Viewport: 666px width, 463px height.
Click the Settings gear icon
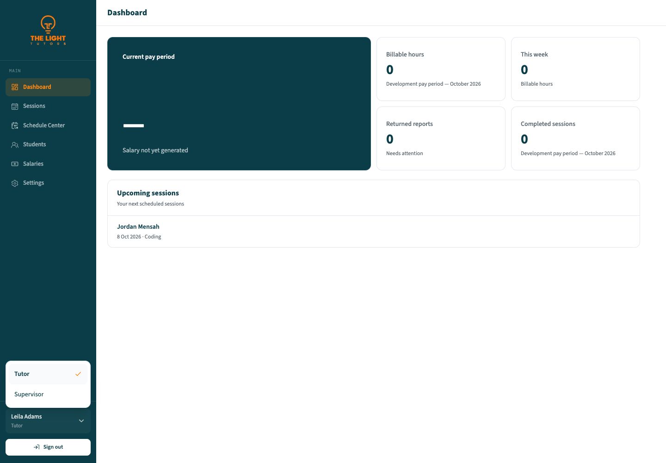(15, 183)
